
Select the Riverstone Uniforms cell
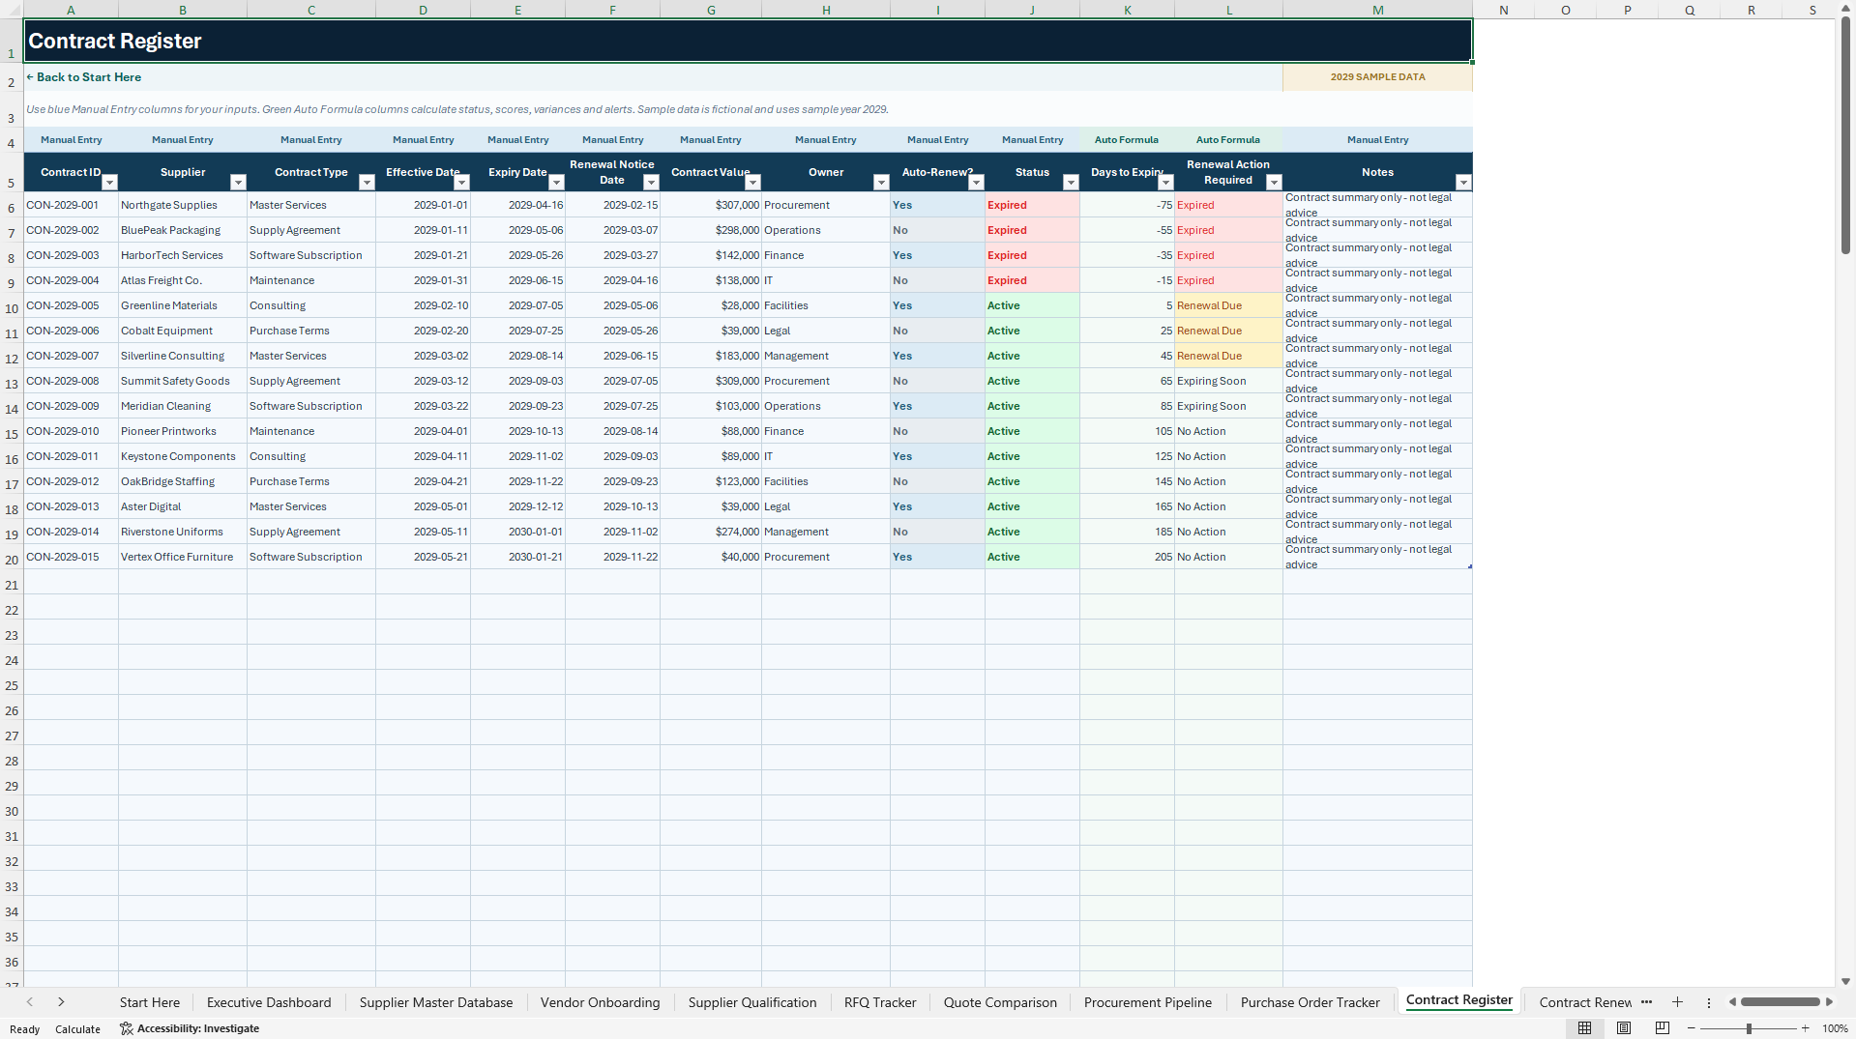tap(183, 532)
